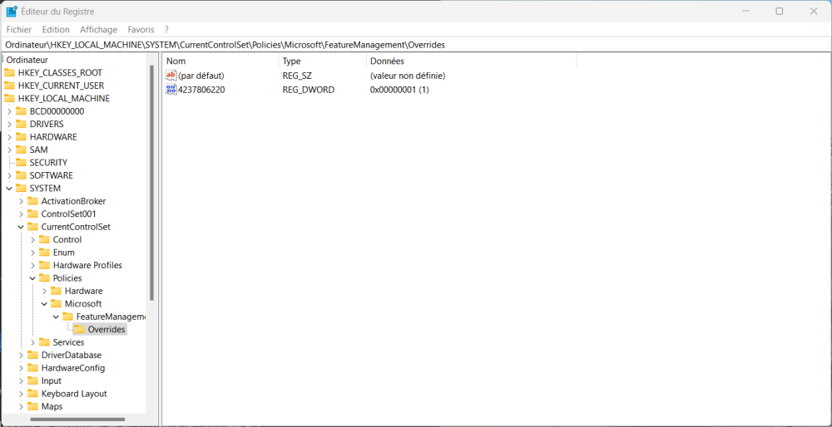832x427 pixels.
Task: Click the DriverDatabase folder icon
Action: pyautogui.click(x=32, y=355)
